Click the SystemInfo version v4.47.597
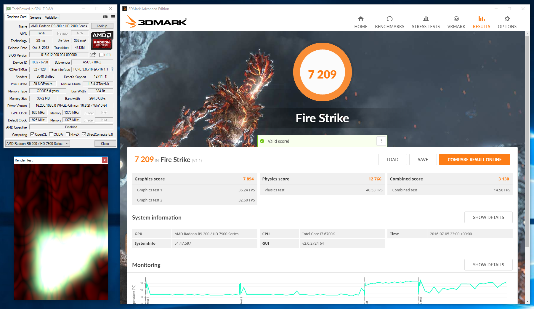Screen dimensions: 534x309 [x=183, y=243]
